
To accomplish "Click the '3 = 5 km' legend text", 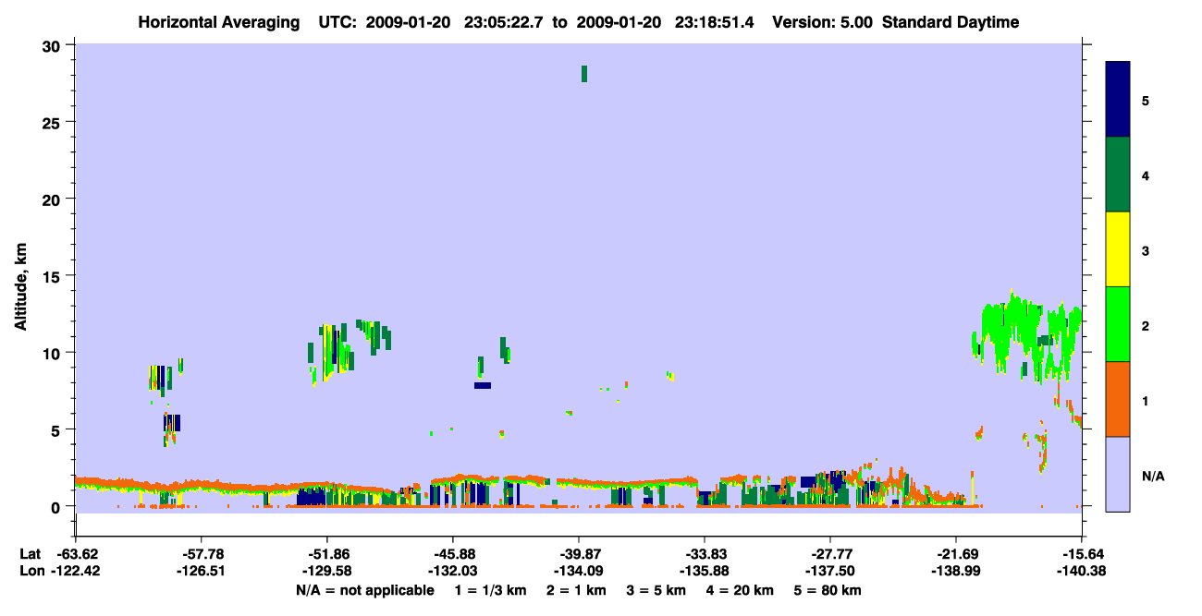I will pyautogui.click(x=656, y=590).
